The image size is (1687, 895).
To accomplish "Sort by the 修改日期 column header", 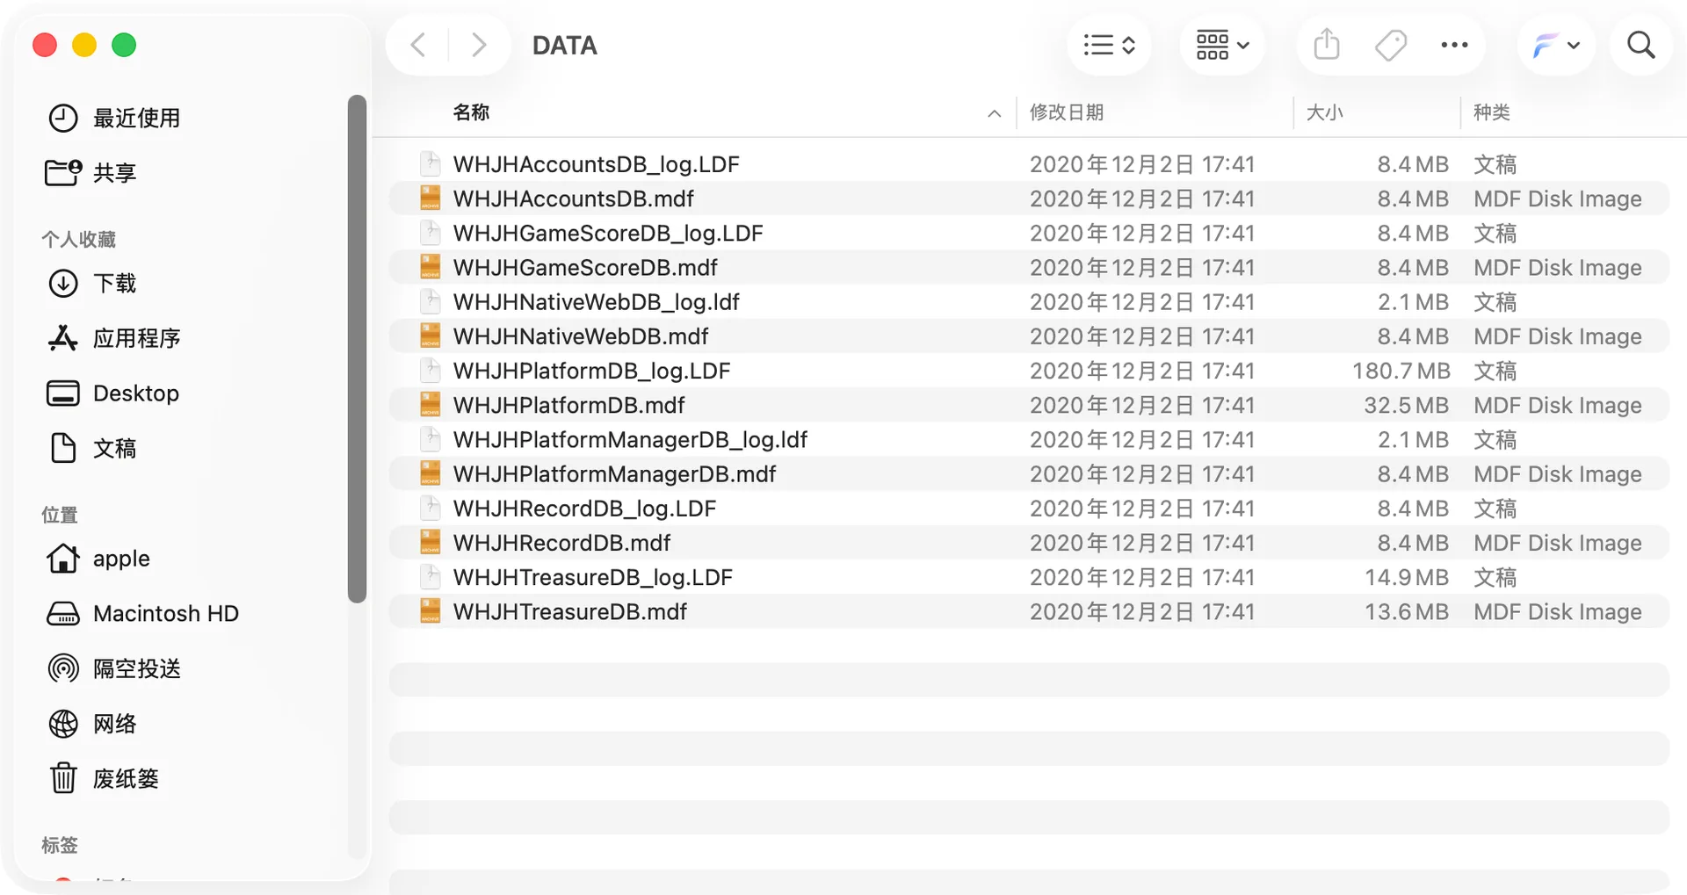I will coord(1067,112).
